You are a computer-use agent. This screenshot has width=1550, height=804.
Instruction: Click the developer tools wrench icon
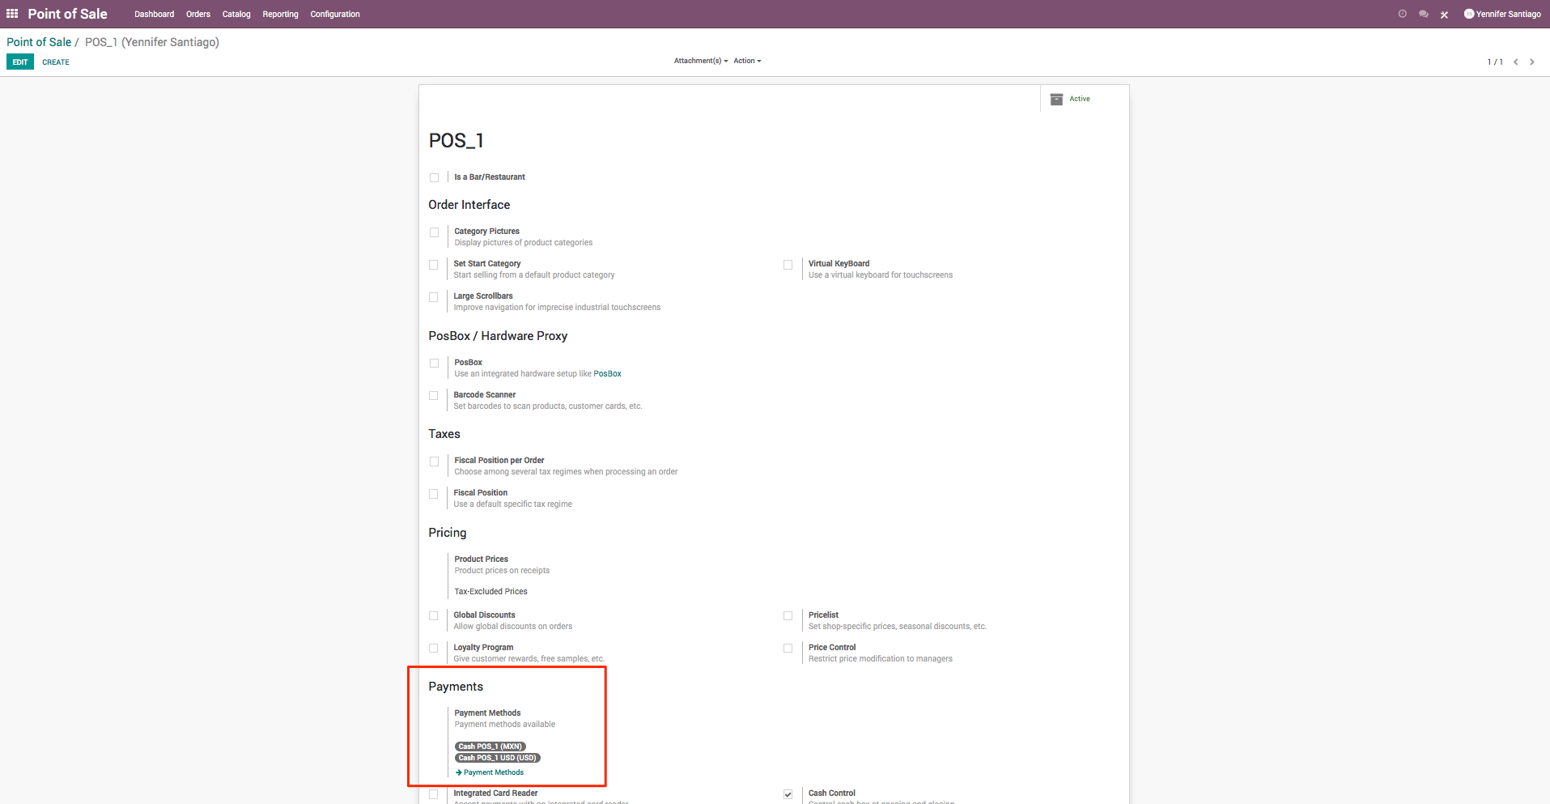1444,14
